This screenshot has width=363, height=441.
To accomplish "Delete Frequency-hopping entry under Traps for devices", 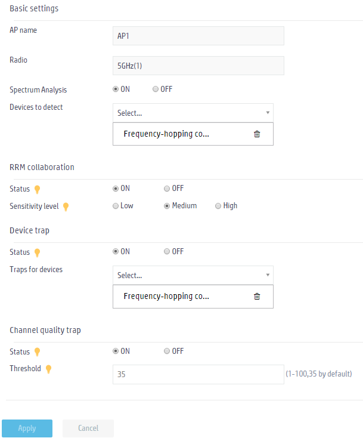I will coord(257,296).
